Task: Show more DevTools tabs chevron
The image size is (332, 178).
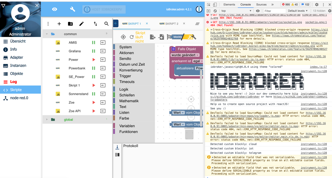Action: (x=273, y=5)
